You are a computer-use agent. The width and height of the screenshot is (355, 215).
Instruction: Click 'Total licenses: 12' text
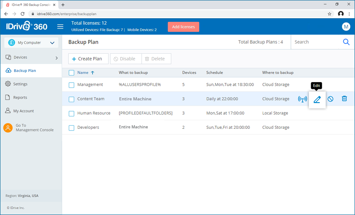tap(89, 23)
